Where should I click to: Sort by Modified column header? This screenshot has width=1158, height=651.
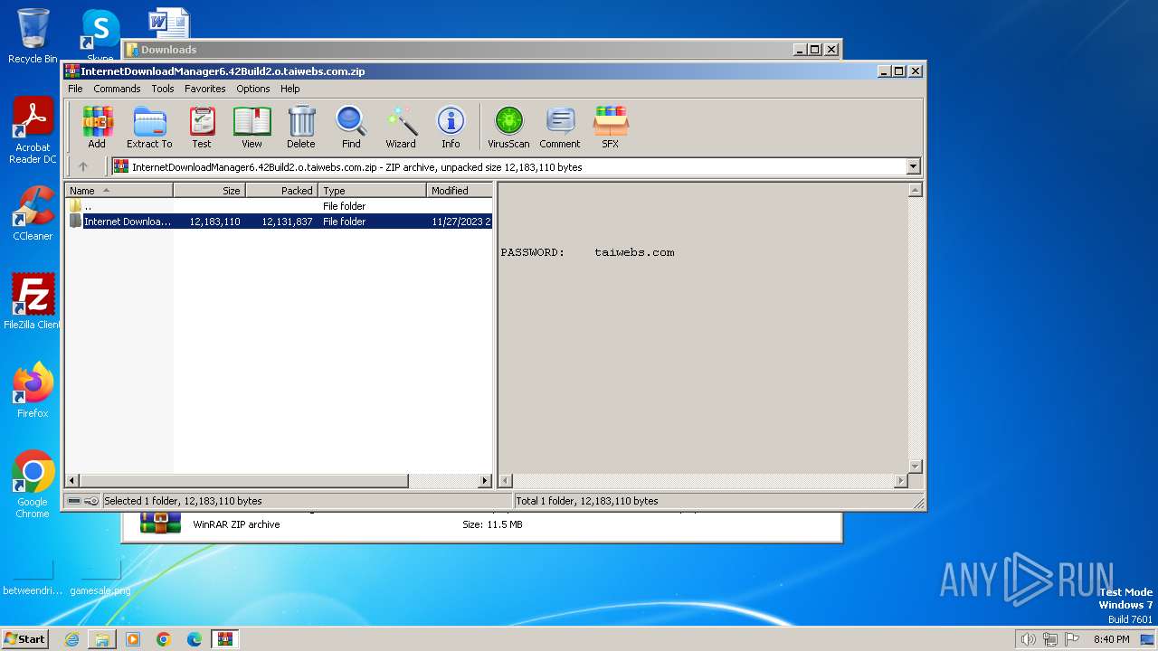[x=460, y=190]
